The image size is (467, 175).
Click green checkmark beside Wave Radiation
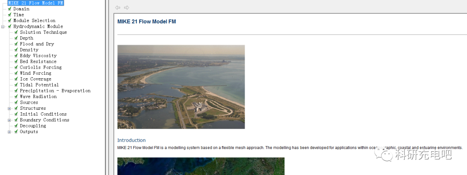(x=16, y=96)
